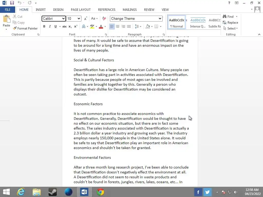Click the Redo/Repeat icon
263x197 pixels.
click(30, 3)
